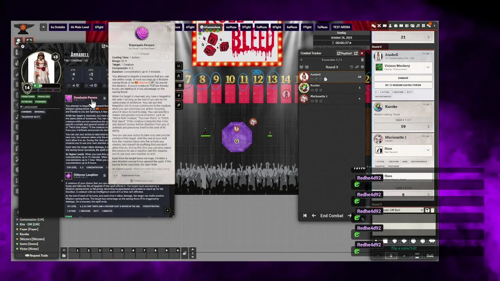
Task: Switch to the 7aMaze scene
Action: [322, 27]
